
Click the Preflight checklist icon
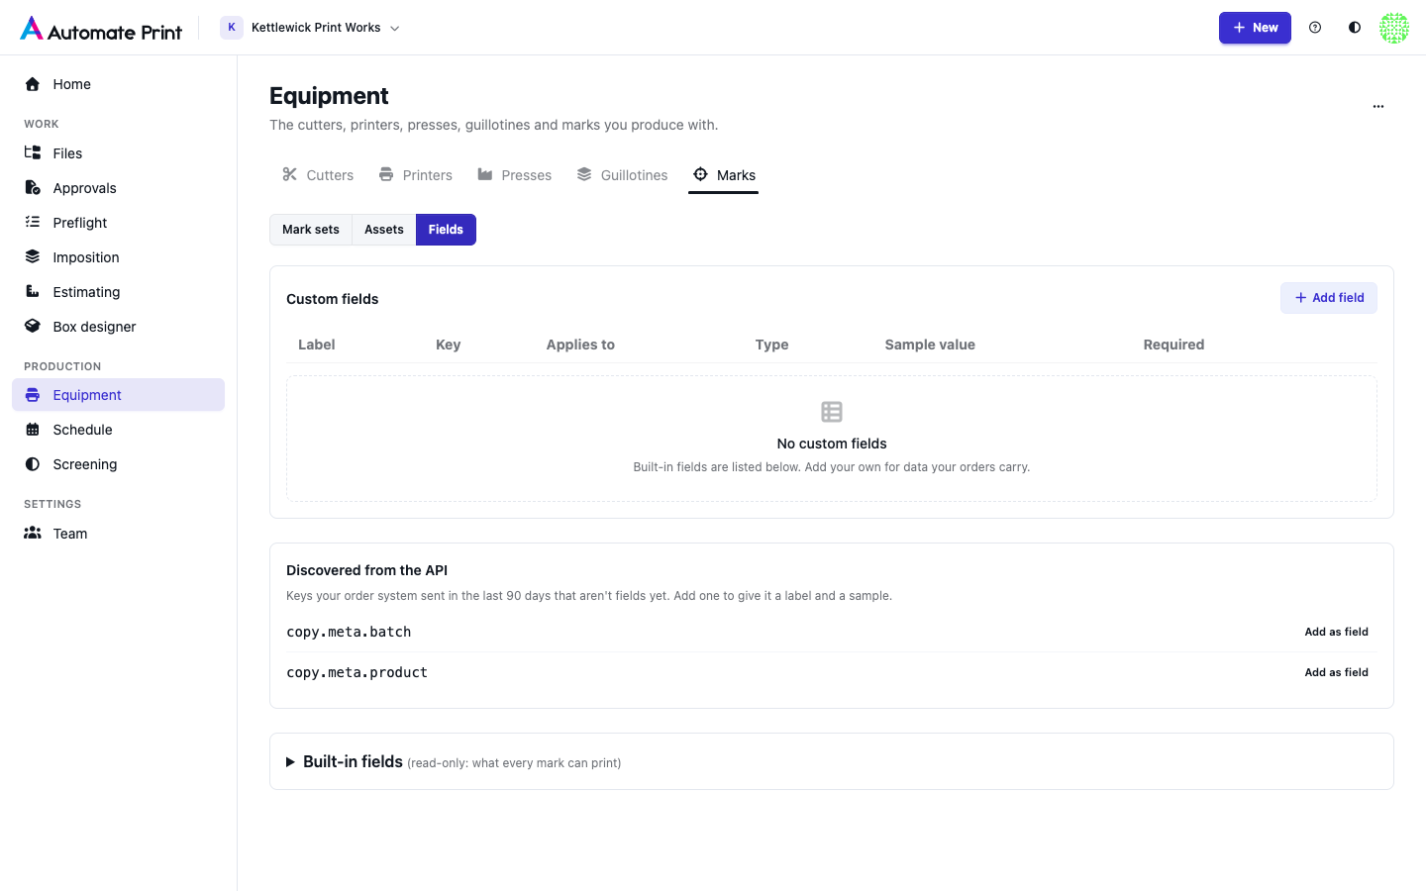tap(33, 223)
